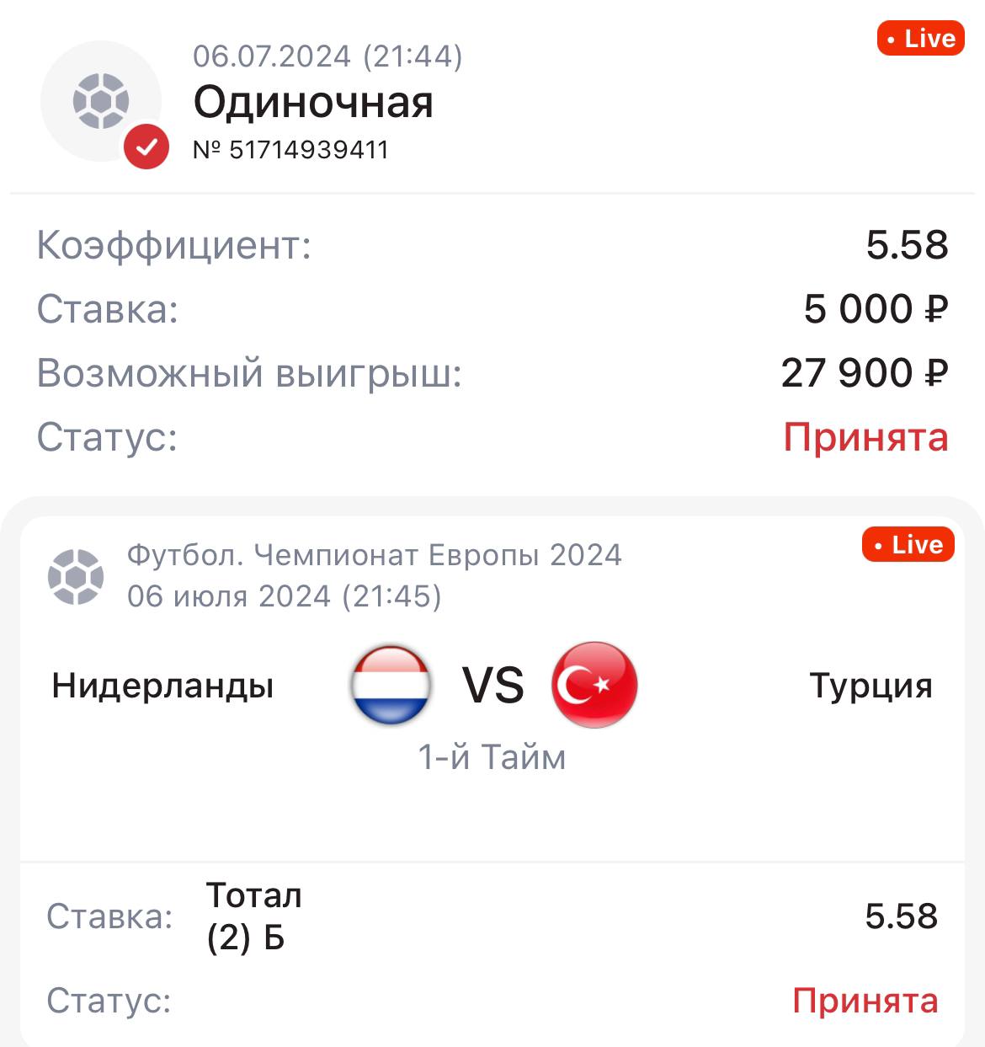Tap the 5 000 ₽ stake amount
Viewport: 985px width, 1047px height.
click(876, 309)
